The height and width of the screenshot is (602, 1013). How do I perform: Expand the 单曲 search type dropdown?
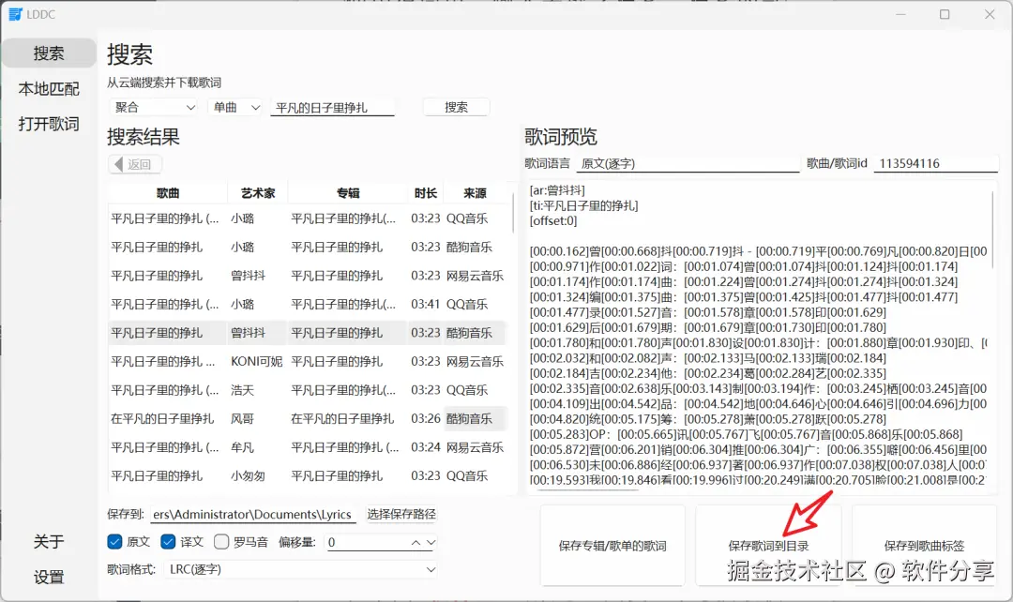tap(236, 107)
